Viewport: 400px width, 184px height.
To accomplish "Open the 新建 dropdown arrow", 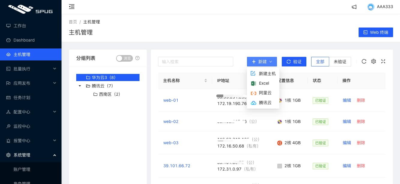I will point(270,62).
